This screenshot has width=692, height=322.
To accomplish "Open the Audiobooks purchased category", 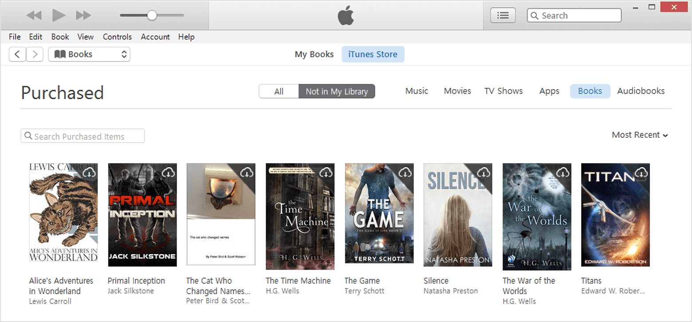I will point(641,91).
